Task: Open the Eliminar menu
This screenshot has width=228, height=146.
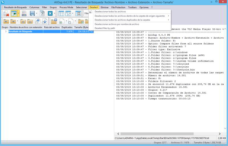Action: point(105,7)
